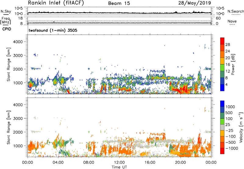
Task: Click the red bottom of the velocity colorbar
Action: tap(222, 151)
